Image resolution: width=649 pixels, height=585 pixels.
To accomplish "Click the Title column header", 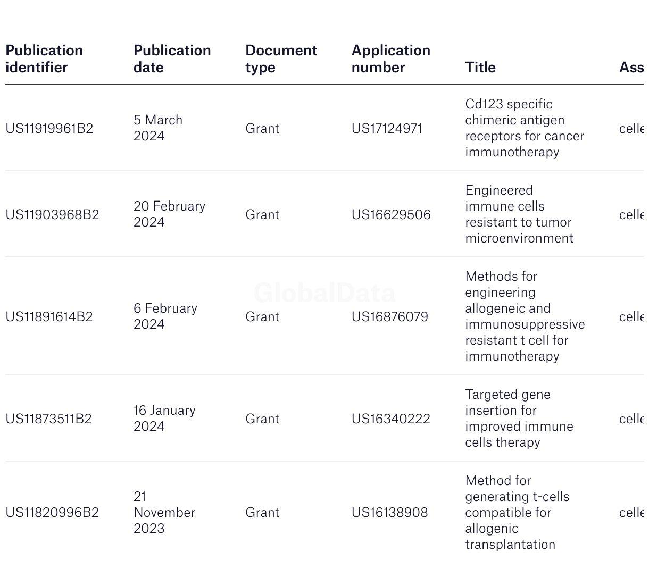I will tap(480, 68).
